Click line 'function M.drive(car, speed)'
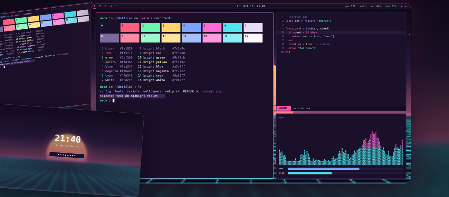Screen dimensions: 449x197 click(307, 29)
